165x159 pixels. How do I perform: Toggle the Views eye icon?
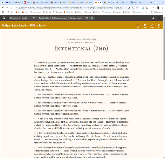point(145,26)
